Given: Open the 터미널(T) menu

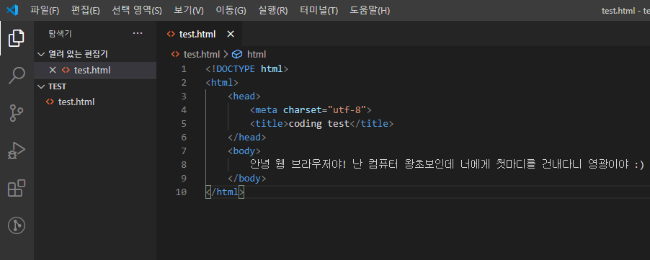Looking at the screenshot, I should [x=319, y=11].
